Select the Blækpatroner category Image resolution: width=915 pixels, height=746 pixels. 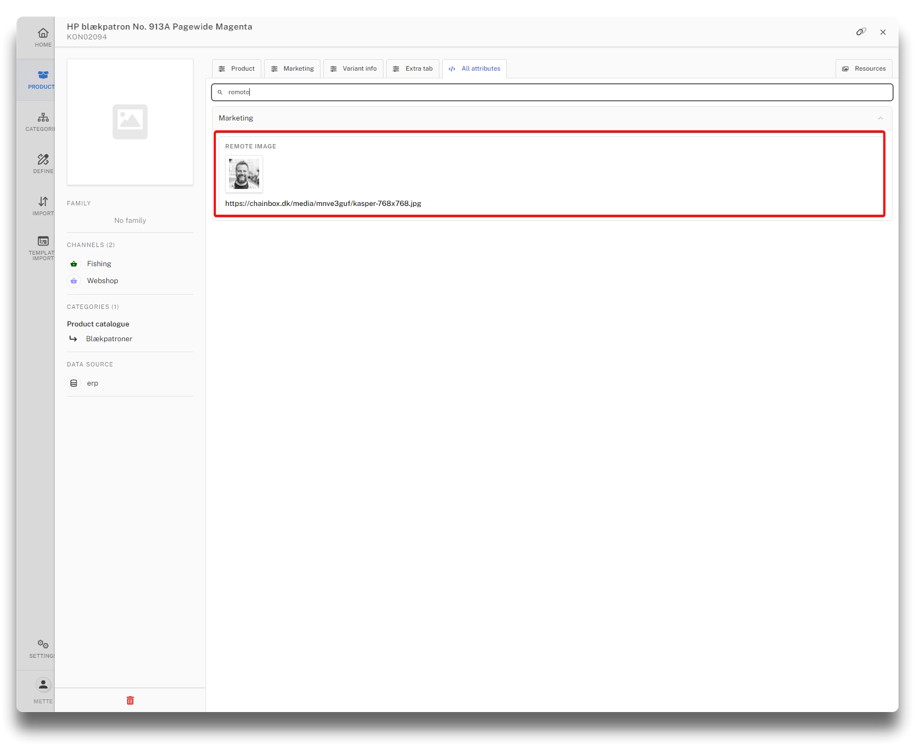[109, 339]
